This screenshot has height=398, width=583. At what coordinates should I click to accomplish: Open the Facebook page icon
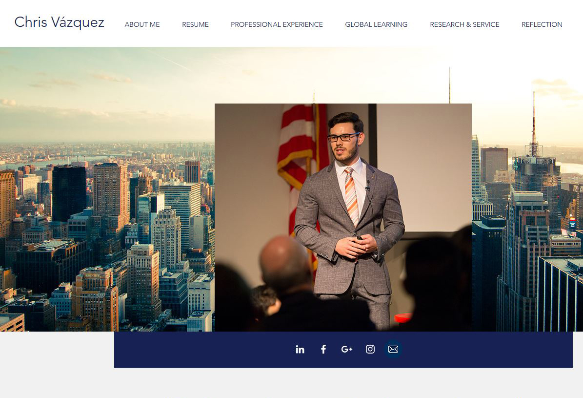[x=323, y=349]
